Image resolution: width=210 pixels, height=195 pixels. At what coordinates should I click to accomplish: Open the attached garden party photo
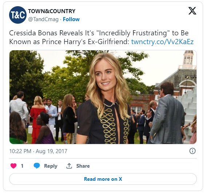coord(103,97)
